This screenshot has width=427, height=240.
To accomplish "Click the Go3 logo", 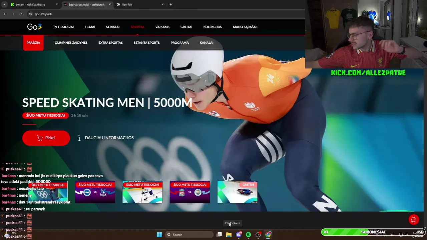I will coord(34,27).
